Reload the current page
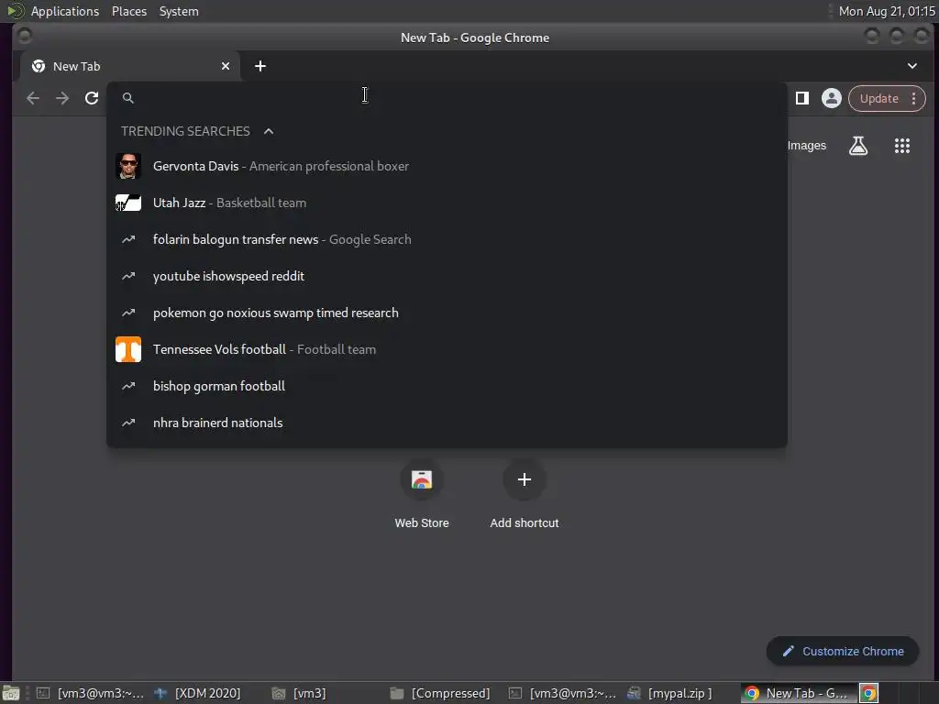939x704 pixels. pyautogui.click(x=92, y=98)
